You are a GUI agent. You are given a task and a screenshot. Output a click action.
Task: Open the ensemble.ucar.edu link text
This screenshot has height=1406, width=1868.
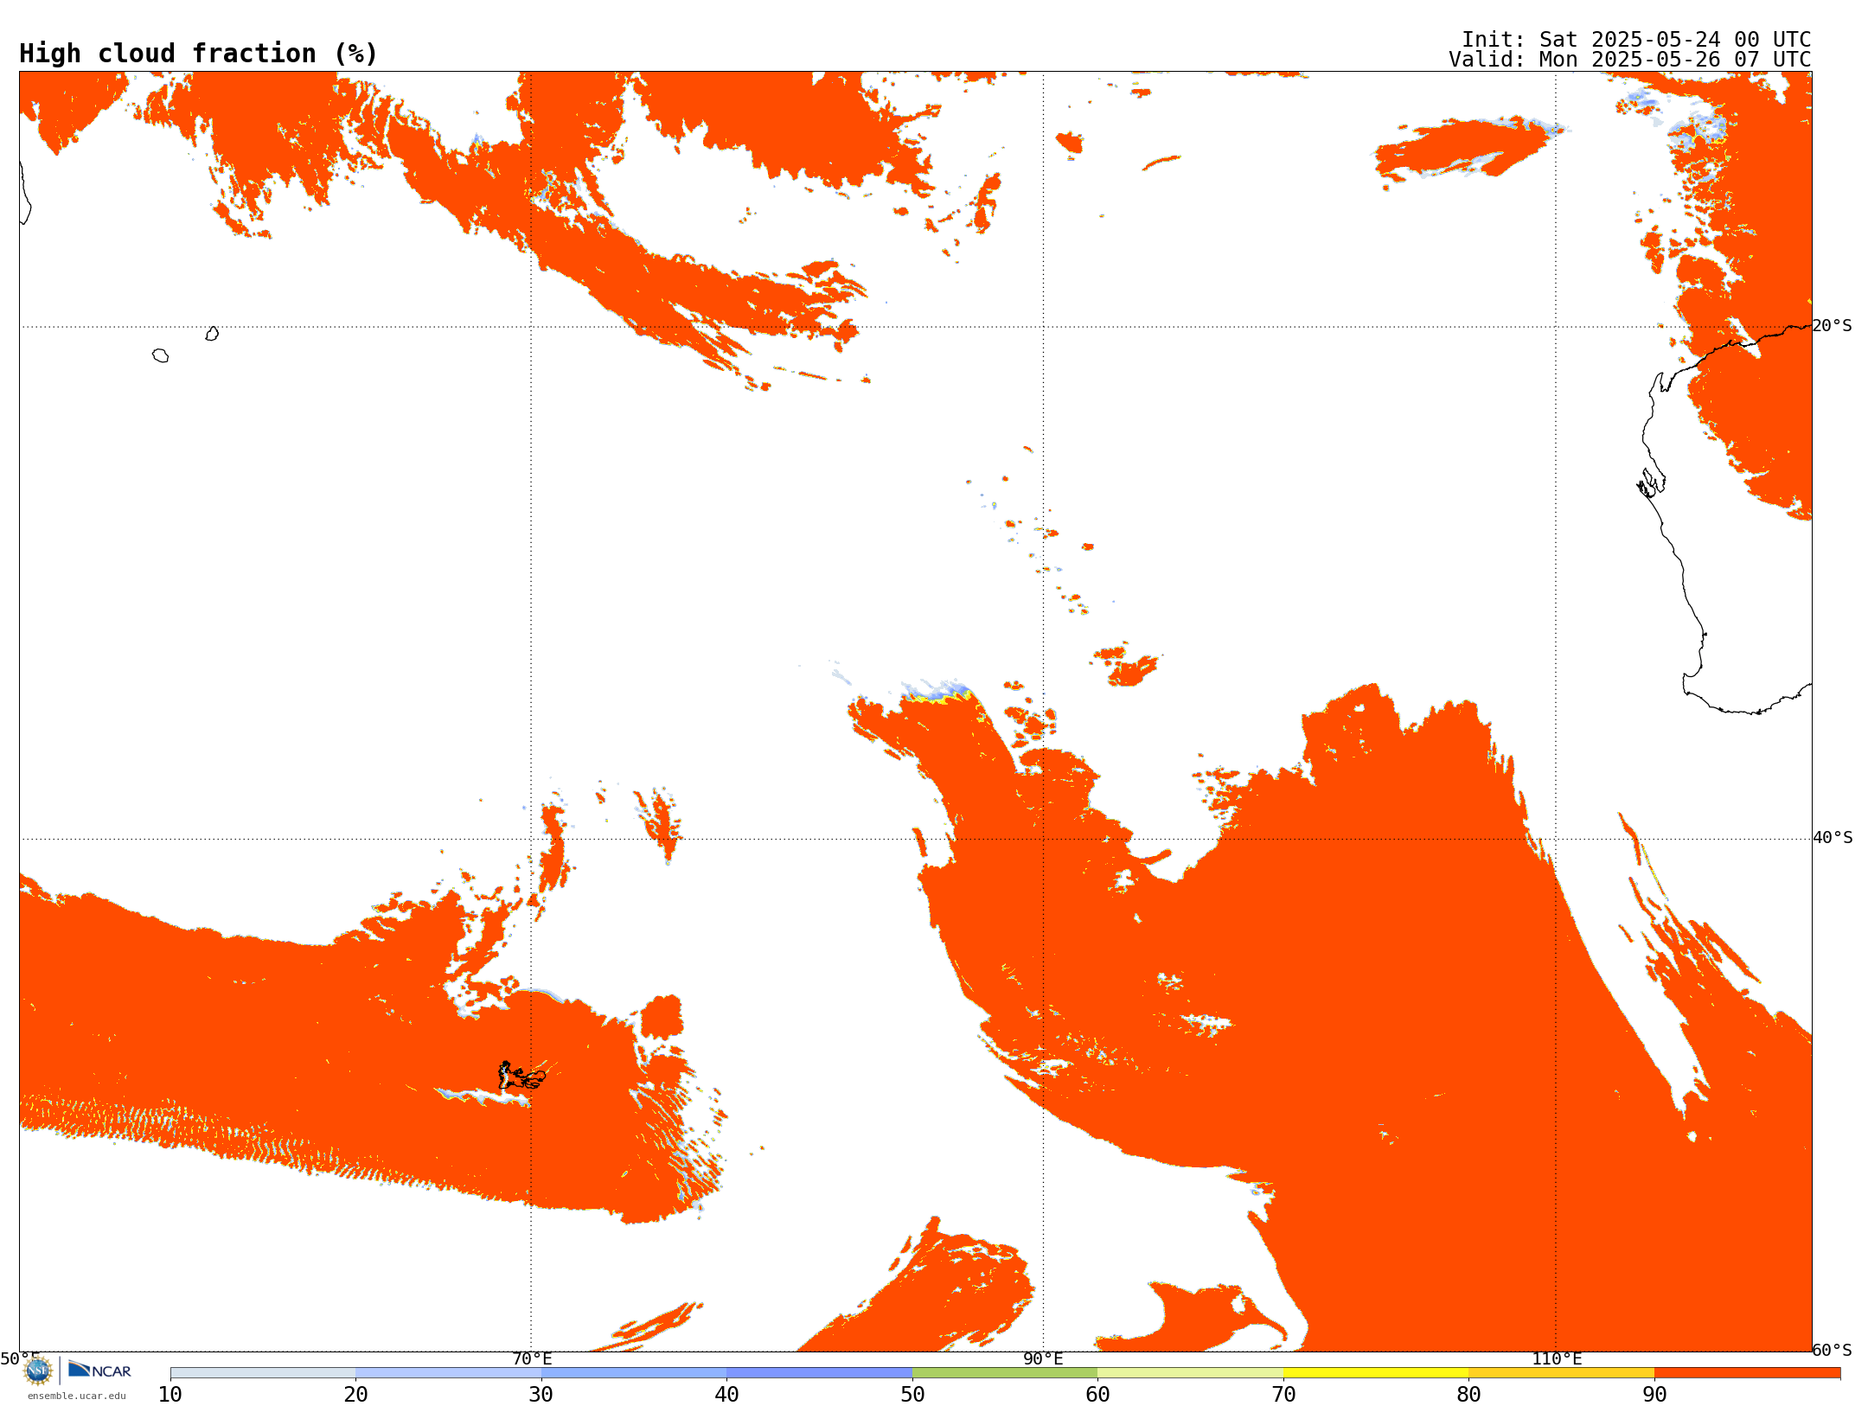(x=77, y=1396)
